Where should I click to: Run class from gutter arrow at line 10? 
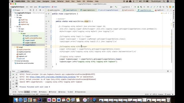[49, 14]
